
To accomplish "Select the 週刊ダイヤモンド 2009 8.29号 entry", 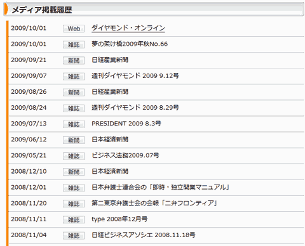I will [x=135, y=108].
